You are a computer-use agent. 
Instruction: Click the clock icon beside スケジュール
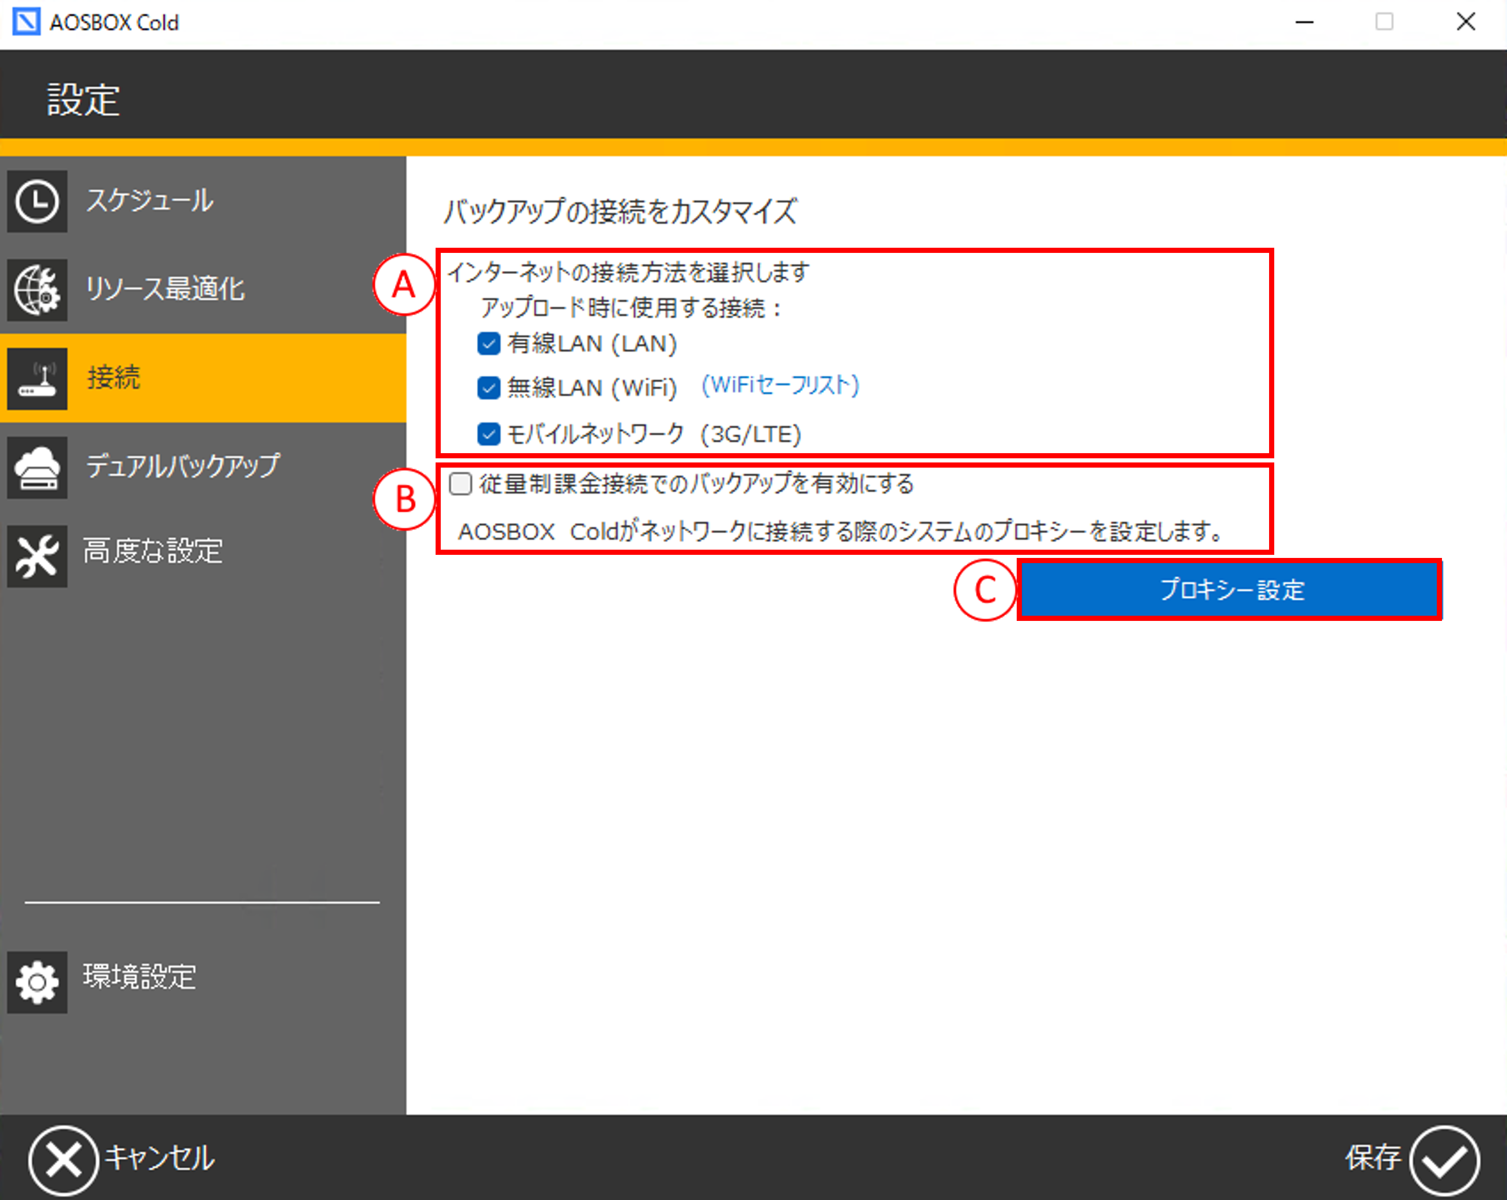click(37, 201)
